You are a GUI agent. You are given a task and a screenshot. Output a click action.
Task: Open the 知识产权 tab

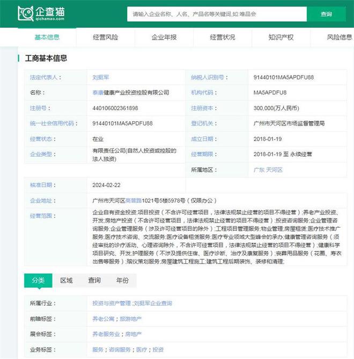tap(281, 37)
